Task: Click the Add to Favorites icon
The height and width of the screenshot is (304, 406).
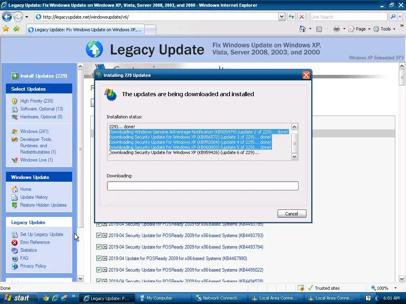Action: (x=17, y=28)
